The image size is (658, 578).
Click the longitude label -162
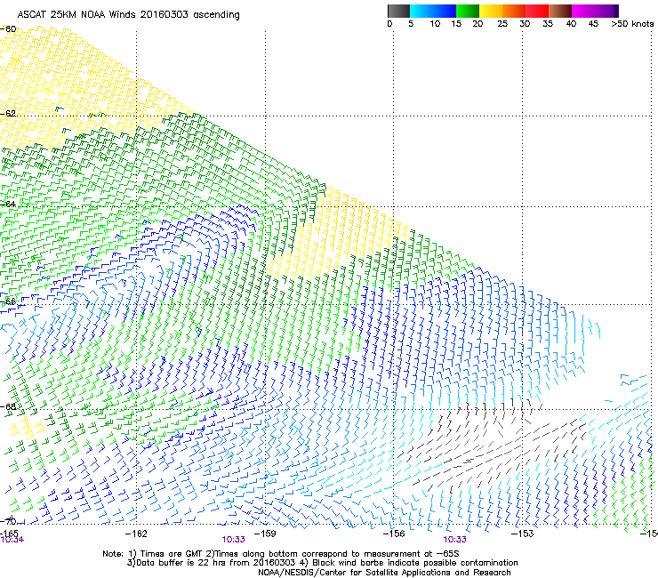pos(136,533)
